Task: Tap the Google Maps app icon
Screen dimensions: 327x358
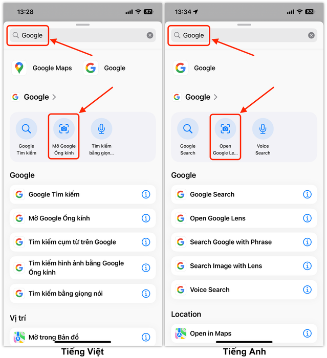Action: (x=19, y=68)
